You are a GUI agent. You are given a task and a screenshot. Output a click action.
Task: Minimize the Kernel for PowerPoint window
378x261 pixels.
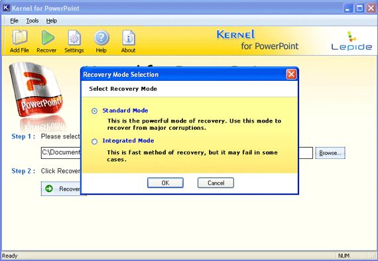click(x=347, y=8)
